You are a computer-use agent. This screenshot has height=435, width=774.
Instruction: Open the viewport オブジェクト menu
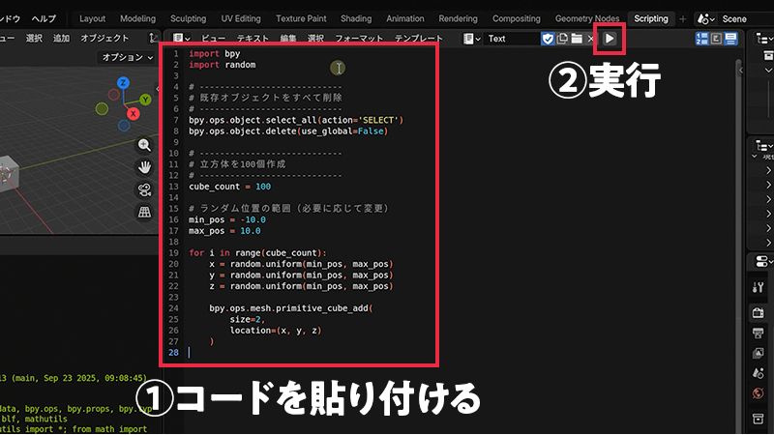point(104,38)
